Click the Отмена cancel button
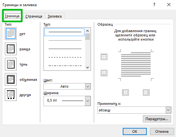Image resolution: width=176 pixels, height=137 pixels. pyautogui.click(x=162, y=131)
